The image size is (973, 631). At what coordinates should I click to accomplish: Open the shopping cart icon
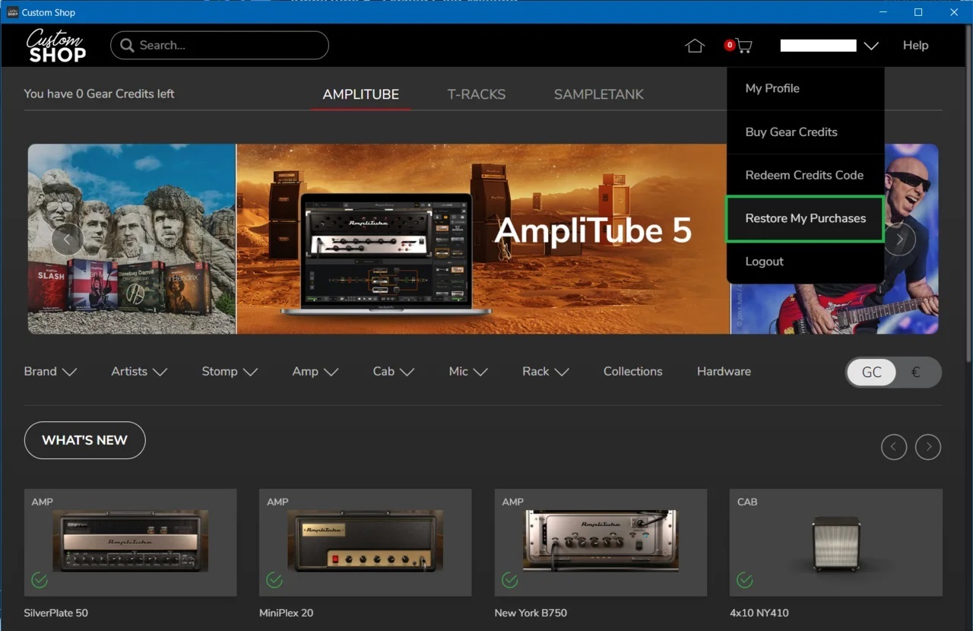743,46
